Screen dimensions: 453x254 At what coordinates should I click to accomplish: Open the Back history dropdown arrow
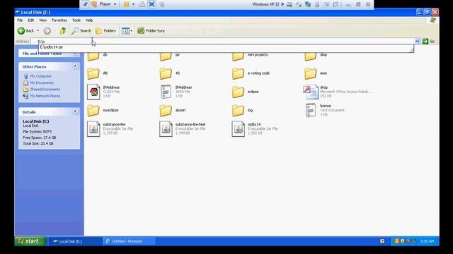pyautogui.click(x=38, y=30)
